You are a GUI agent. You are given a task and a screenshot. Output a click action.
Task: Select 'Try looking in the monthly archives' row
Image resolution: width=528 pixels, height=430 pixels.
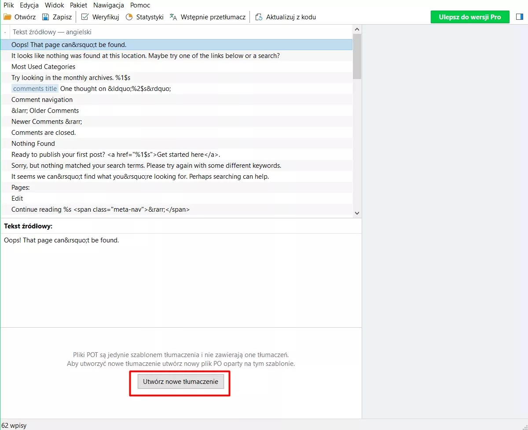[176, 78]
